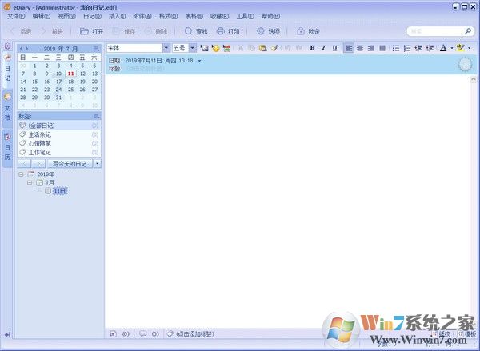Toggle underline formatting
The image size is (480, 351).
click(x=335, y=48)
